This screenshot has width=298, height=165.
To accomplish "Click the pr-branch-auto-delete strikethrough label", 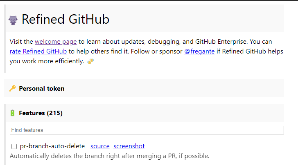I will tap(52, 146).
